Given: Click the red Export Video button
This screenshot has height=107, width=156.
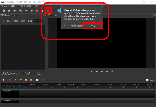Looking at the screenshot, I should coord(48,11).
